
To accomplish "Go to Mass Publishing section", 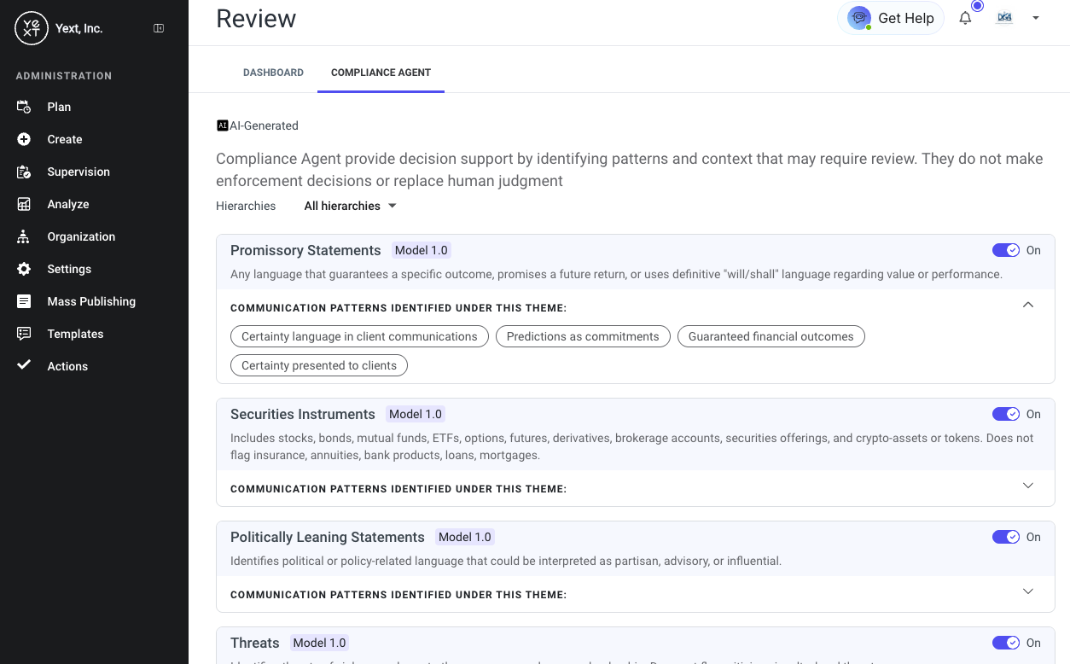I will (91, 301).
